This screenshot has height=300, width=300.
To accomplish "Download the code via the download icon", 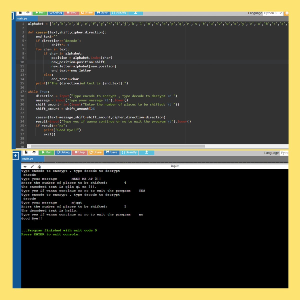I will pos(135,12).
